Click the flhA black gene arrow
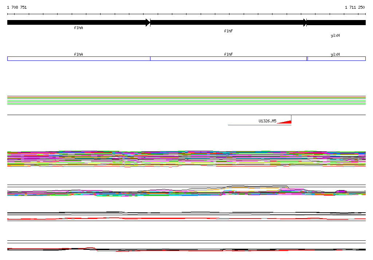 coord(76,23)
